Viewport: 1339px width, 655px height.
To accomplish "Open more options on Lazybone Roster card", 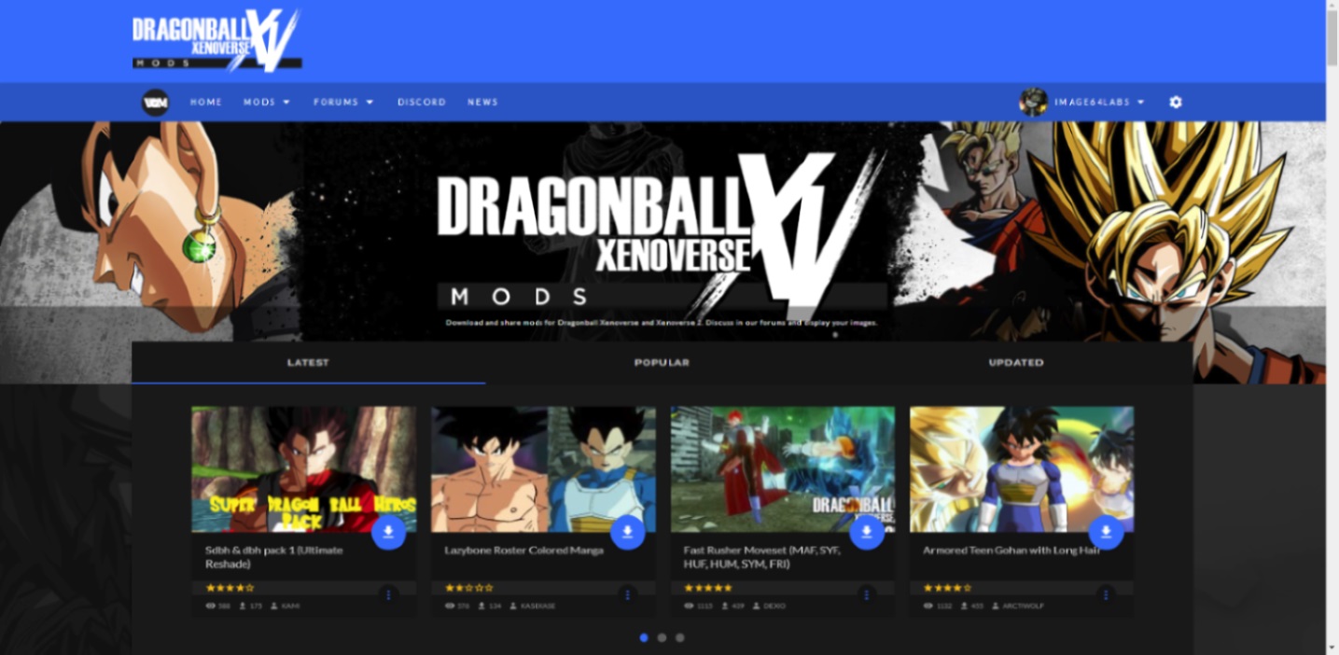I will (628, 594).
